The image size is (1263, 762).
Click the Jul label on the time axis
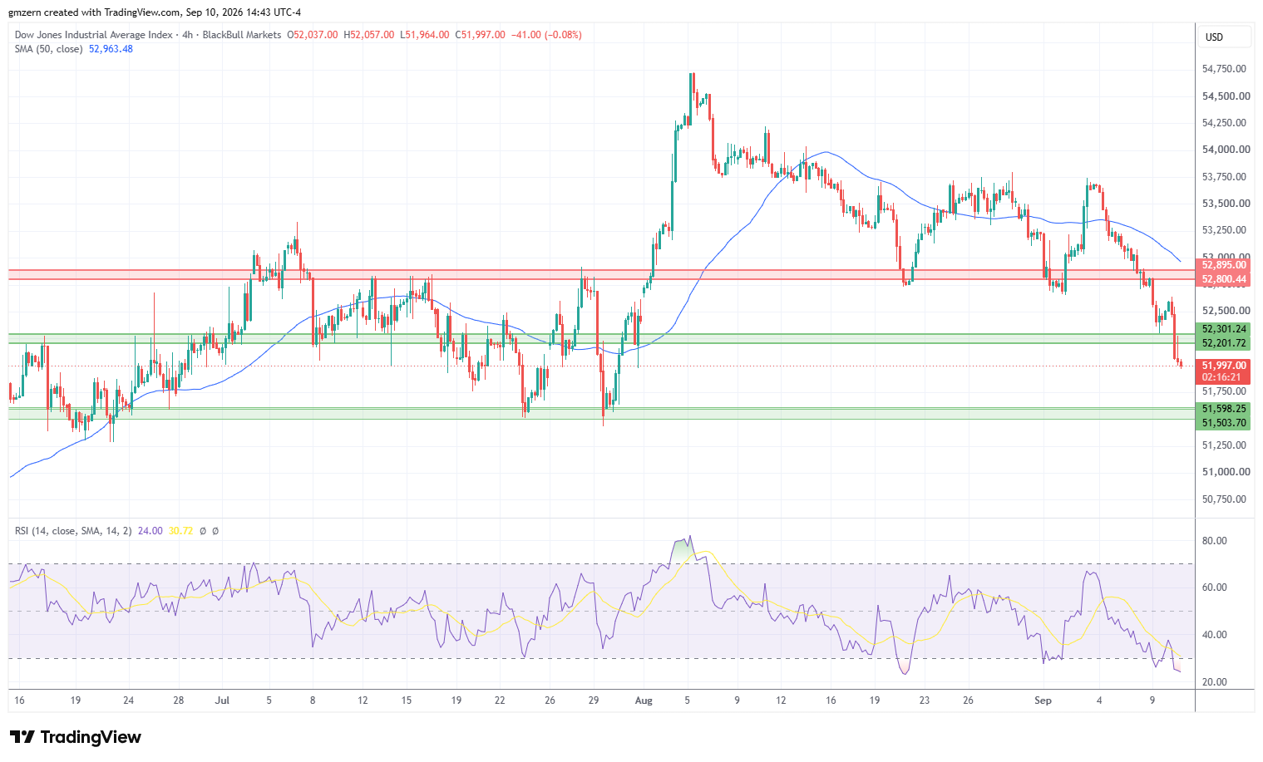222,701
